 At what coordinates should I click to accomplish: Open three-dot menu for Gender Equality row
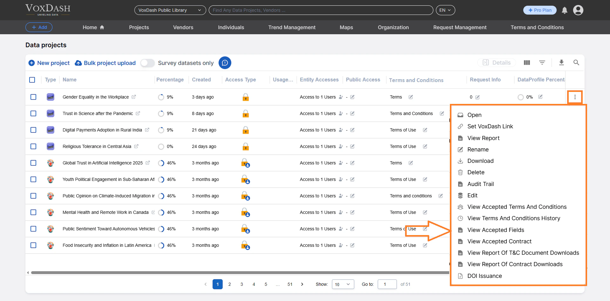pyautogui.click(x=575, y=97)
